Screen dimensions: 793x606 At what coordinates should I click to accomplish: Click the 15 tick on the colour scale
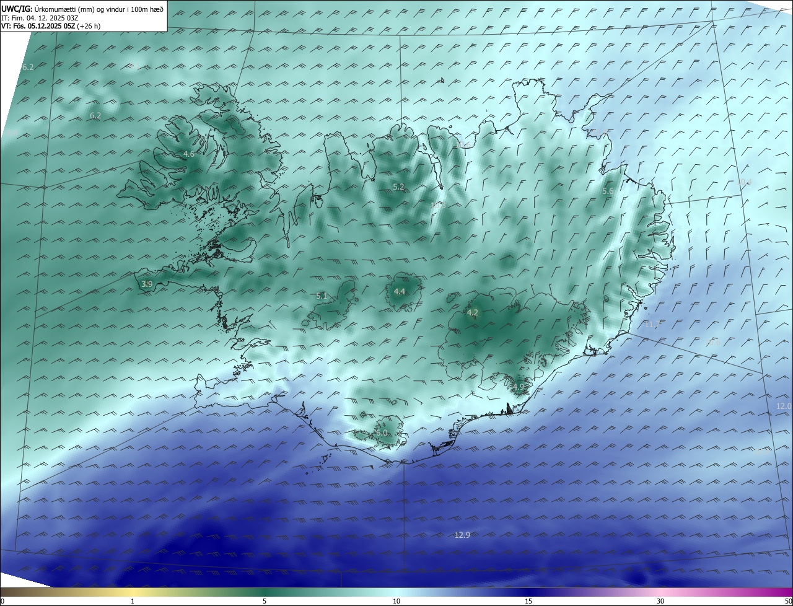click(528, 601)
